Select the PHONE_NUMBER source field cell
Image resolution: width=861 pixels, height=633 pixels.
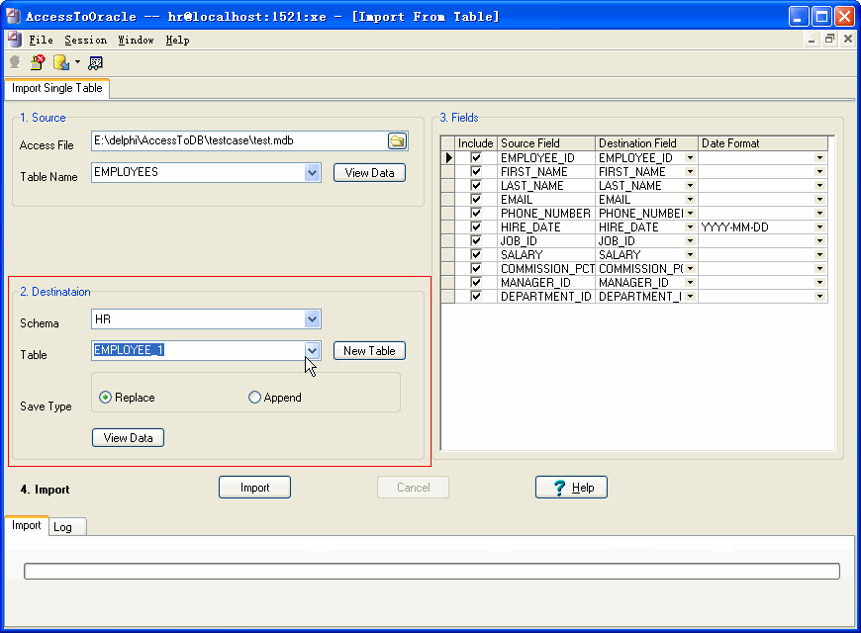pos(546,213)
